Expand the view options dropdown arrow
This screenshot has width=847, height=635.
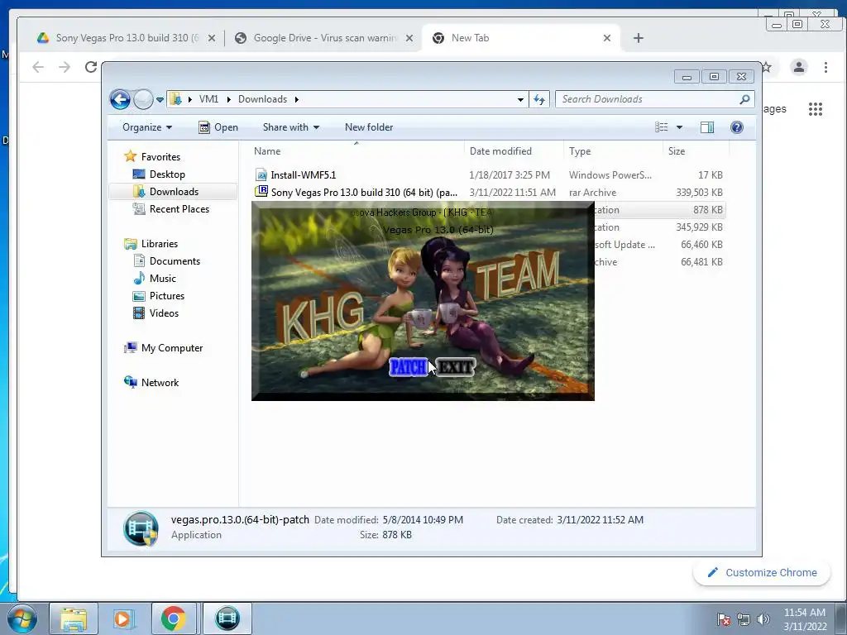(680, 127)
